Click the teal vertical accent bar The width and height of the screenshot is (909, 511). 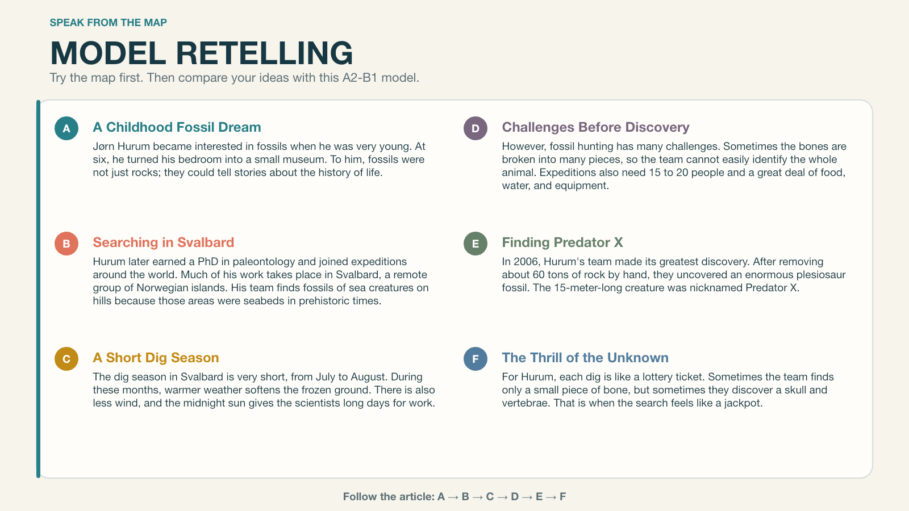[38, 289]
